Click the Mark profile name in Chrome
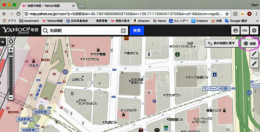The width and height of the screenshot is (260, 132). click(x=255, y=5)
